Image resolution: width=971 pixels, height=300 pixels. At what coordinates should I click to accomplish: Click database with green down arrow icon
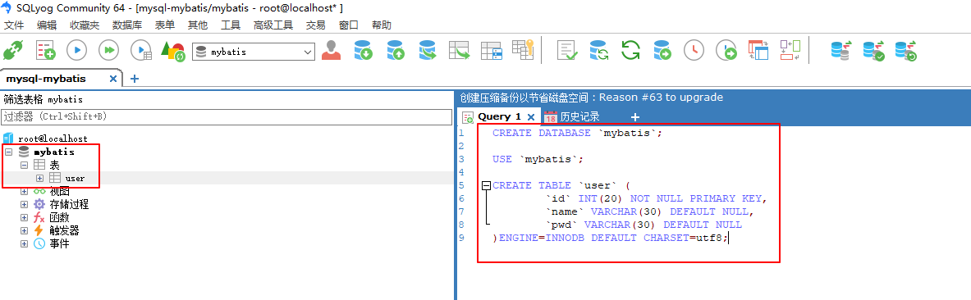tap(363, 50)
